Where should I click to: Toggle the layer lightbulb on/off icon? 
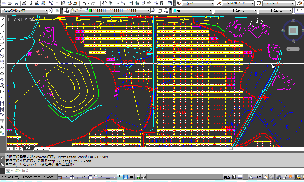coord(72,11)
